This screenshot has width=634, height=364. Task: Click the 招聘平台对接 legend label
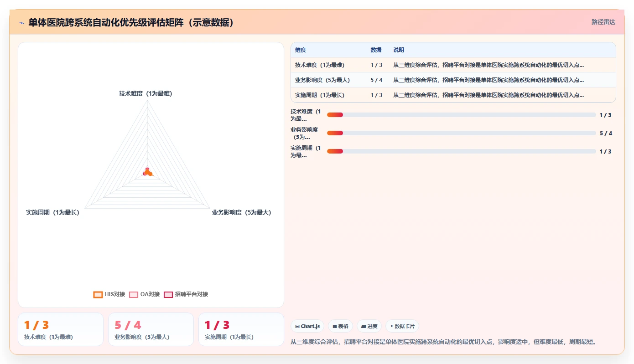click(x=192, y=294)
